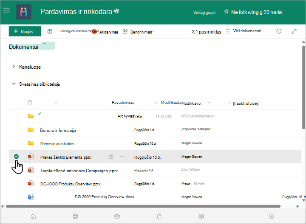This screenshot has height=224, width=306.
Task: Expand the Kanaluose section
Action: 14,67
